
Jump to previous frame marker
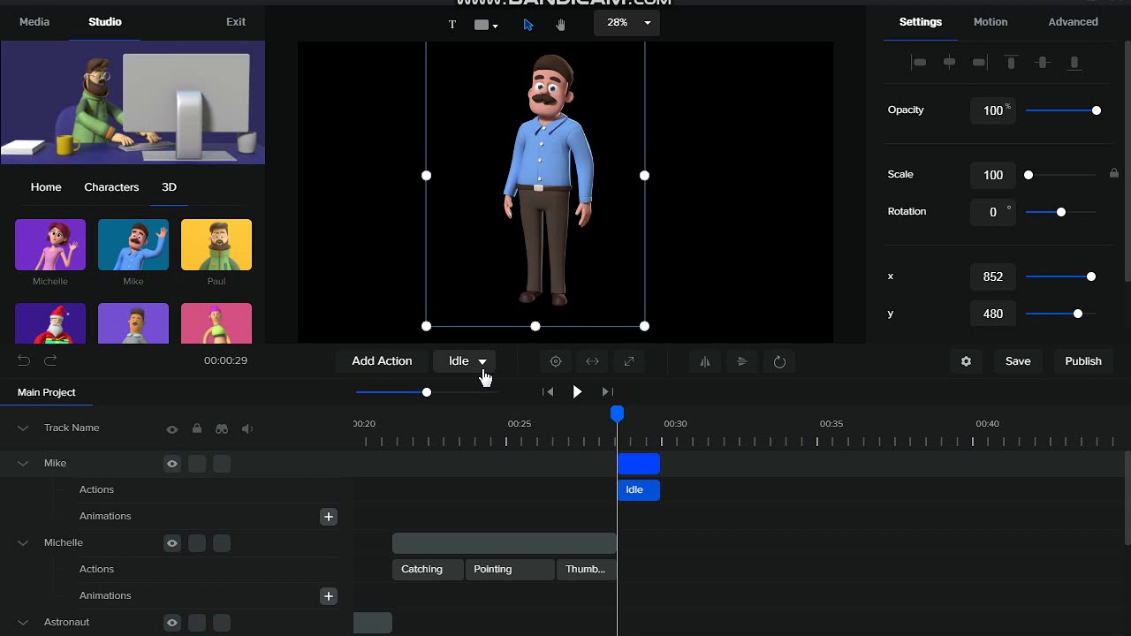point(548,391)
